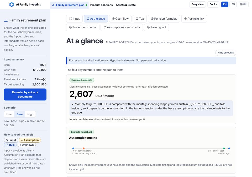252x177 pixels.
Task: Click the 1 item(s) pensions value
Action: pos(41,79)
